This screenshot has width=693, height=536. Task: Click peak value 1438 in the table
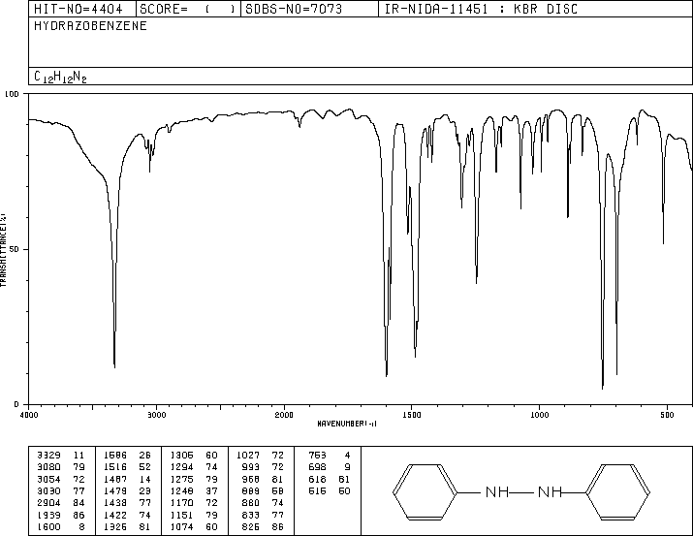(115, 503)
